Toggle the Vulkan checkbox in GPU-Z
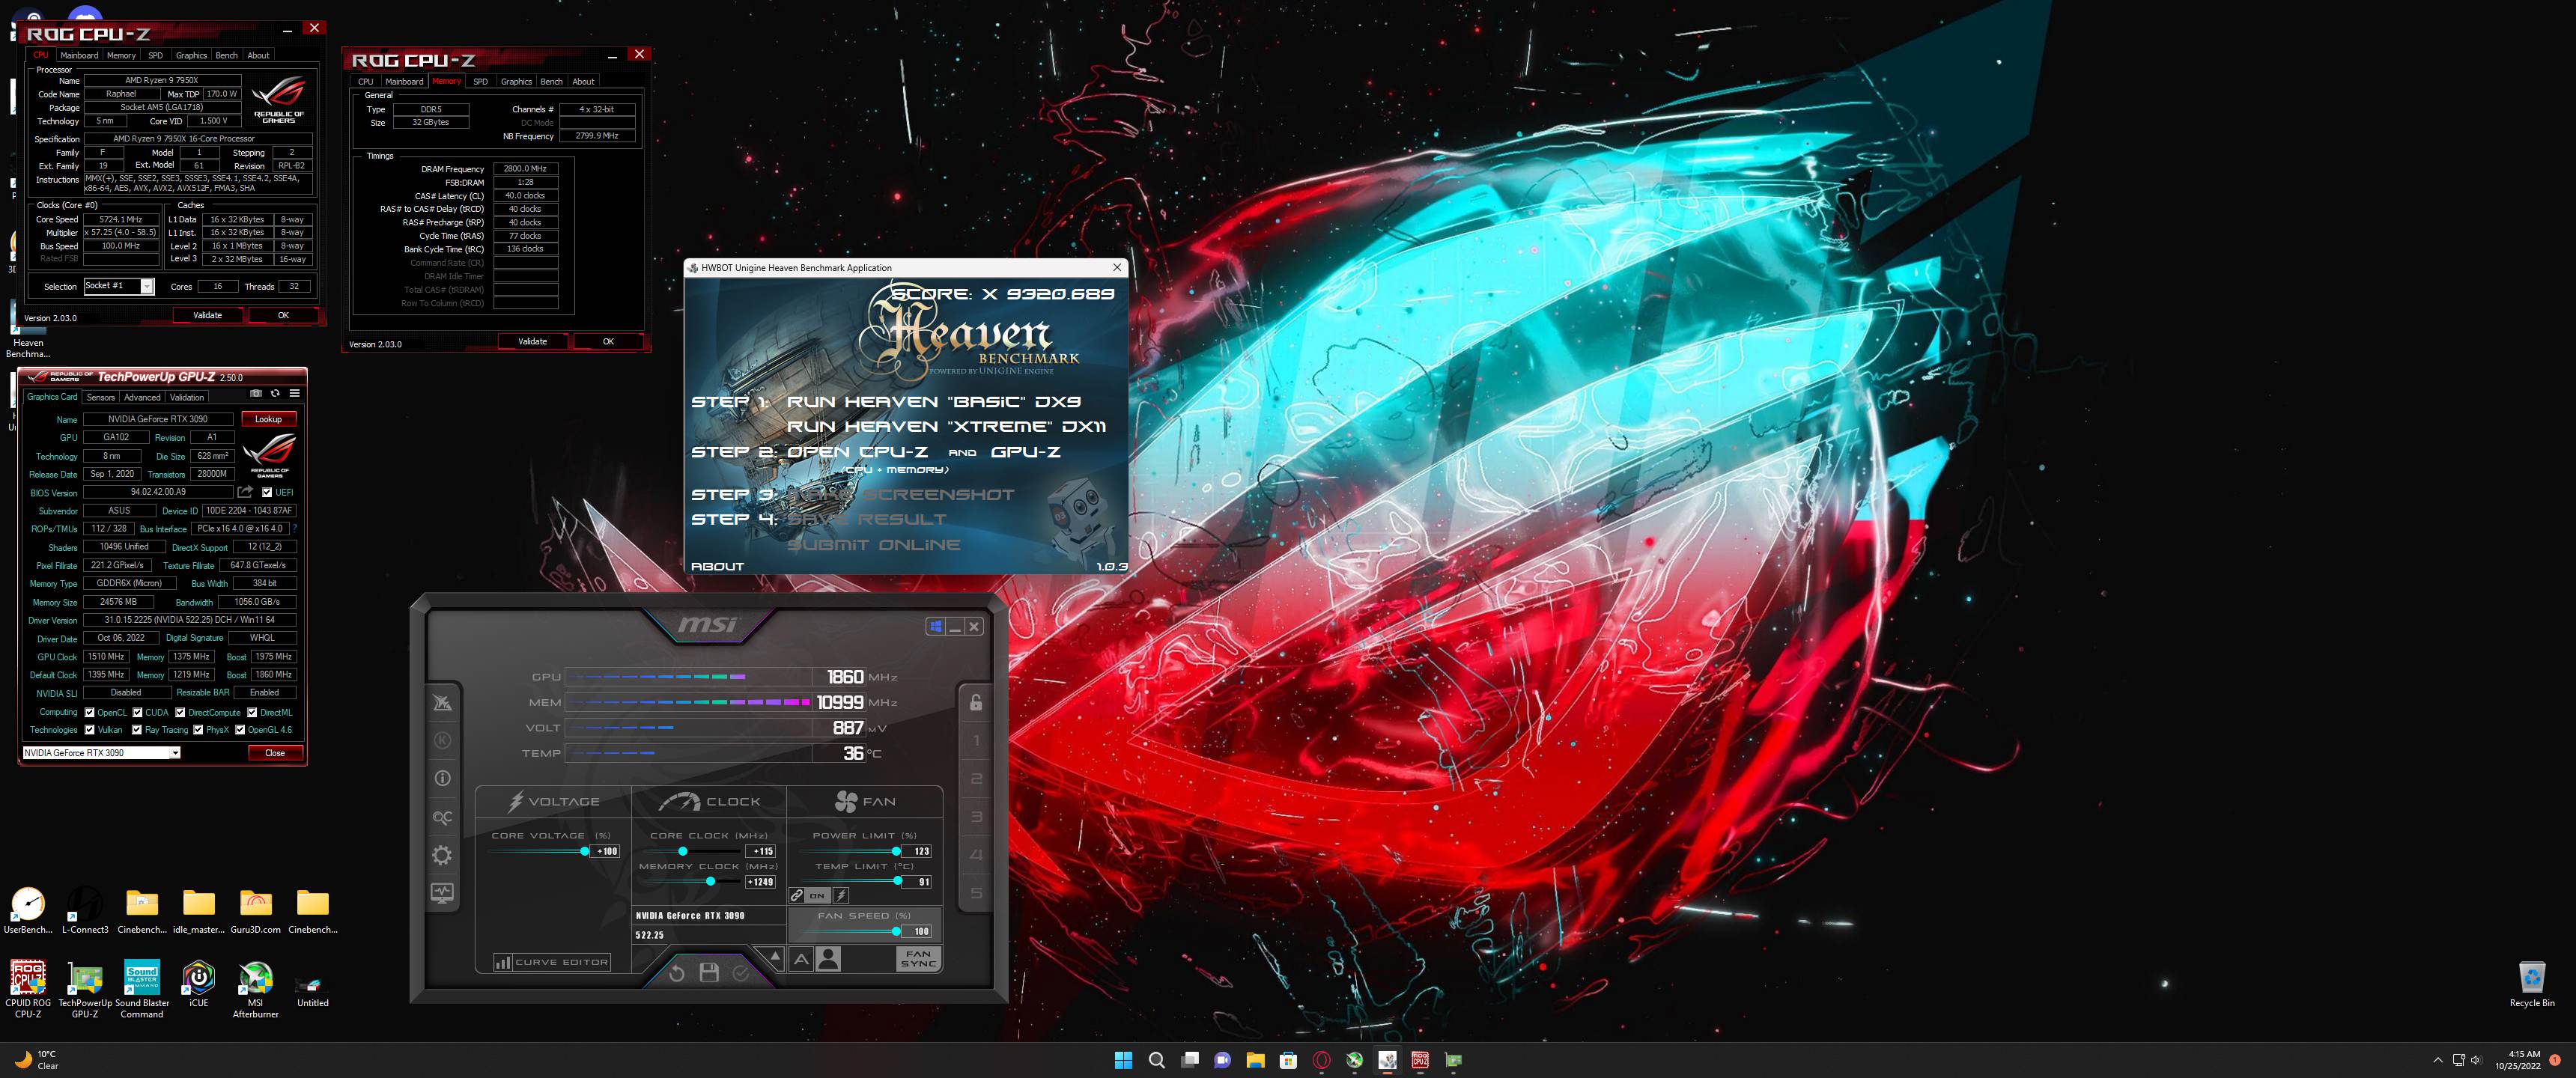The width and height of the screenshot is (2576, 1078). pos(90,729)
